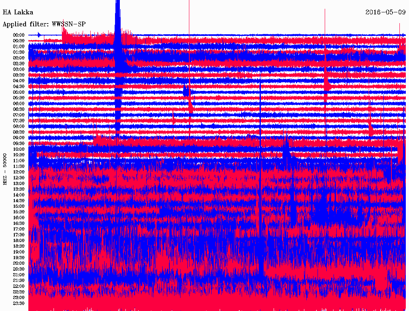Screen dimensions: 409x311
Task: Select the 00:00 time label
Action: 19,35
